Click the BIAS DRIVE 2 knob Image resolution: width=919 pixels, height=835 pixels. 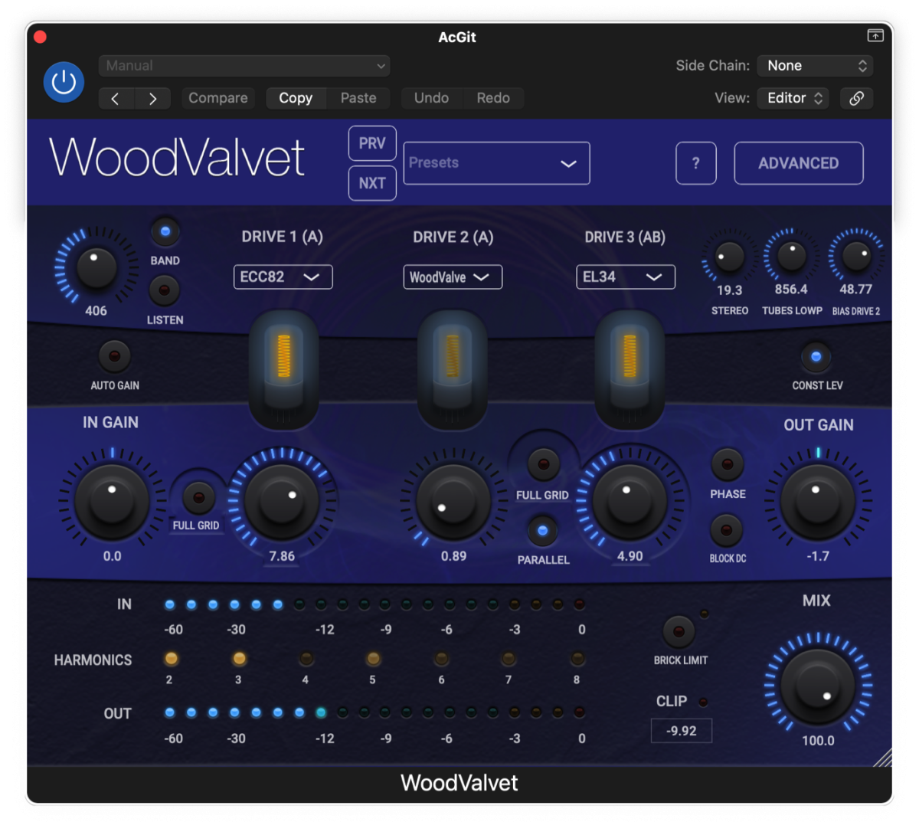[855, 256]
